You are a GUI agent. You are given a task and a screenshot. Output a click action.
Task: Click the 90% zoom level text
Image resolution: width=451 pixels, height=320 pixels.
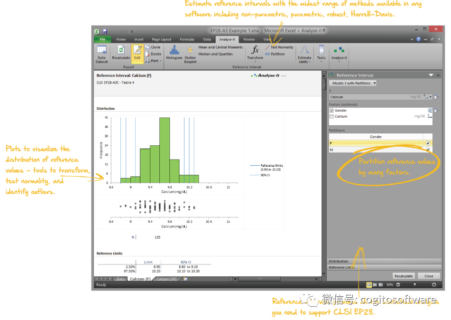390,284
